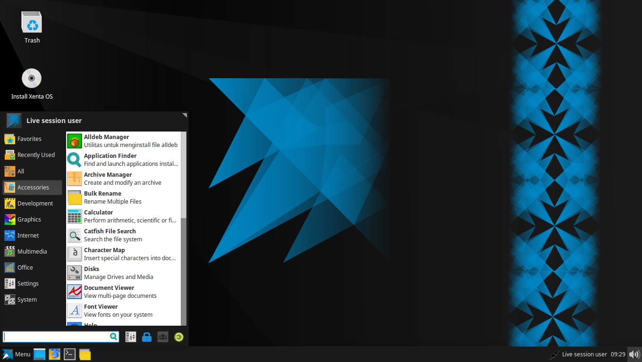The height and width of the screenshot is (362, 642).
Task: Select the Accessories category
Action: [32, 187]
